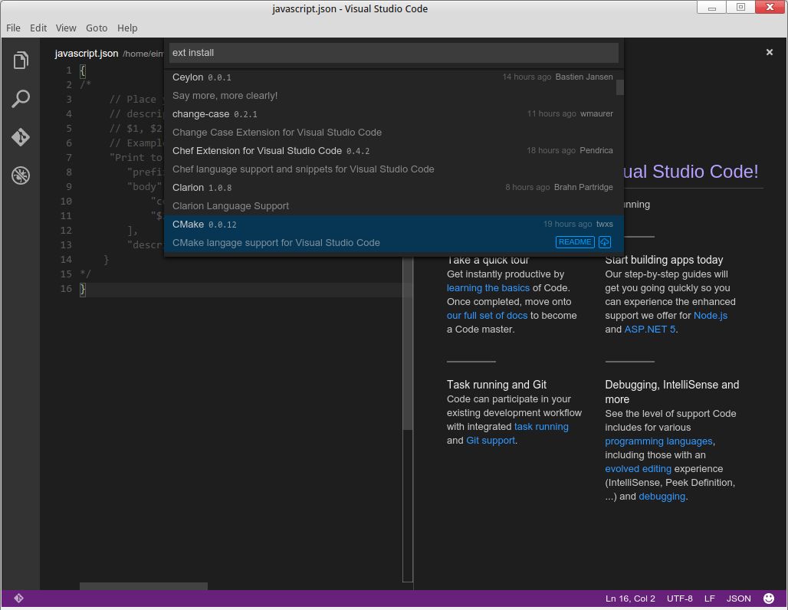Open the Git view in the activity bar

pos(21,136)
